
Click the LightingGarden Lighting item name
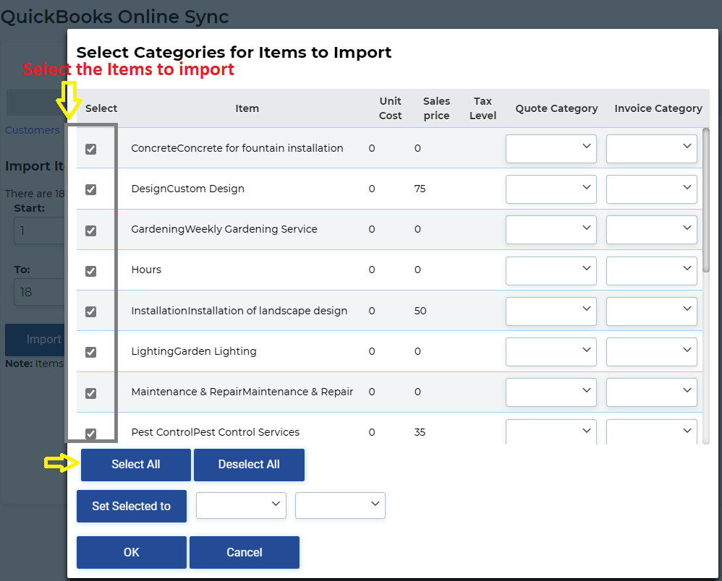(194, 351)
